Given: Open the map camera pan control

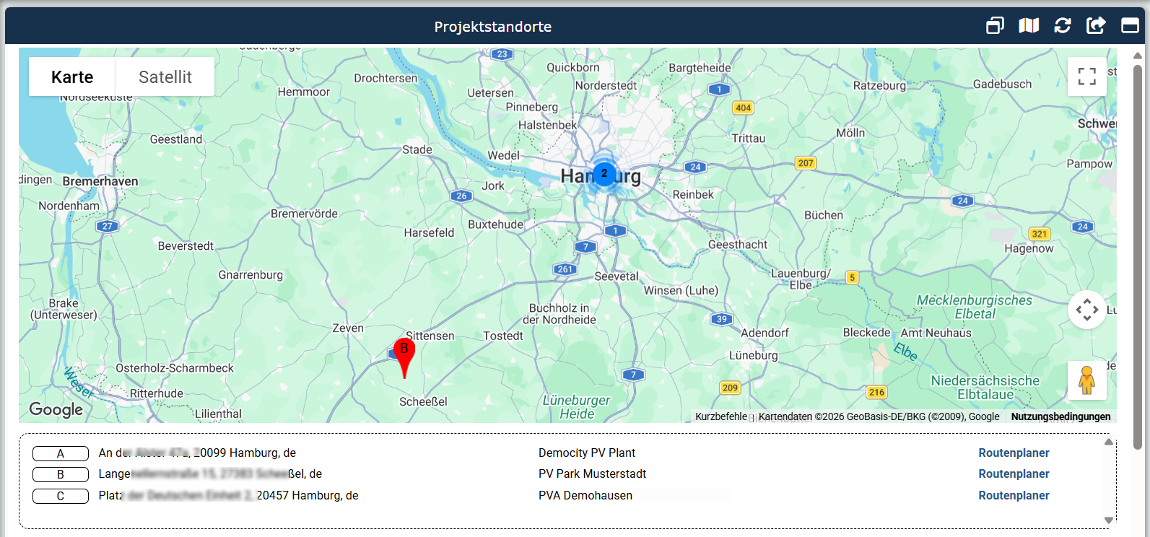Looking at the screenshot, I should pyautogui.click(x=1087, y=310).
